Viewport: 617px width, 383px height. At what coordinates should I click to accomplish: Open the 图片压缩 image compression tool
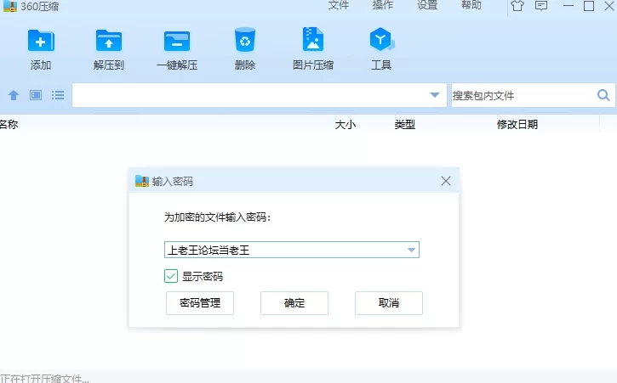tap(313, 41)
